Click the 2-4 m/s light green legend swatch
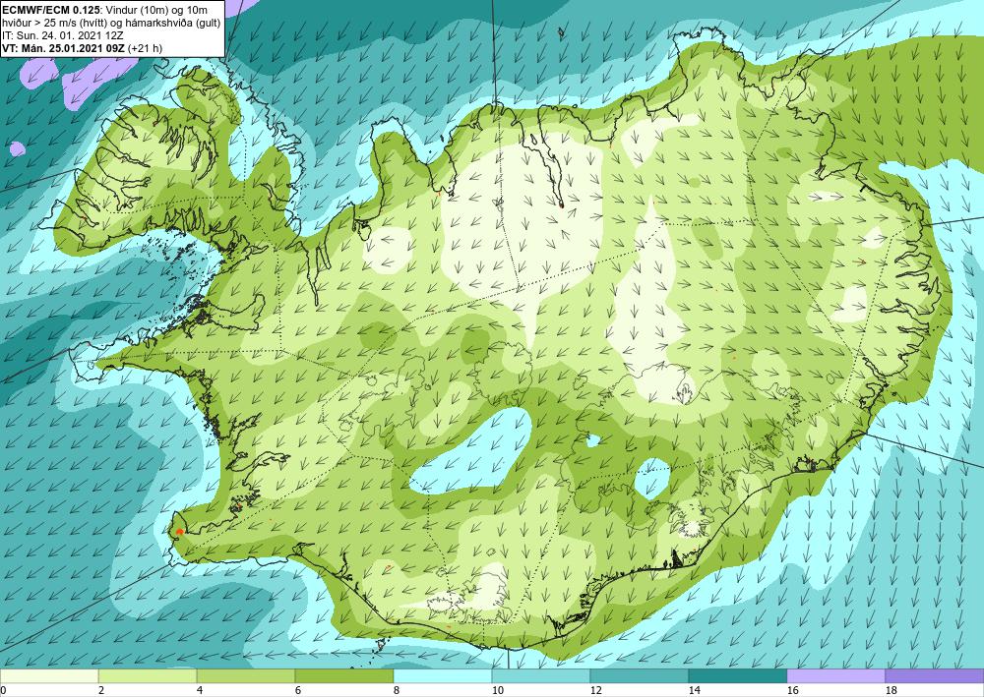984x697 pixels. [x=148, y=676]
